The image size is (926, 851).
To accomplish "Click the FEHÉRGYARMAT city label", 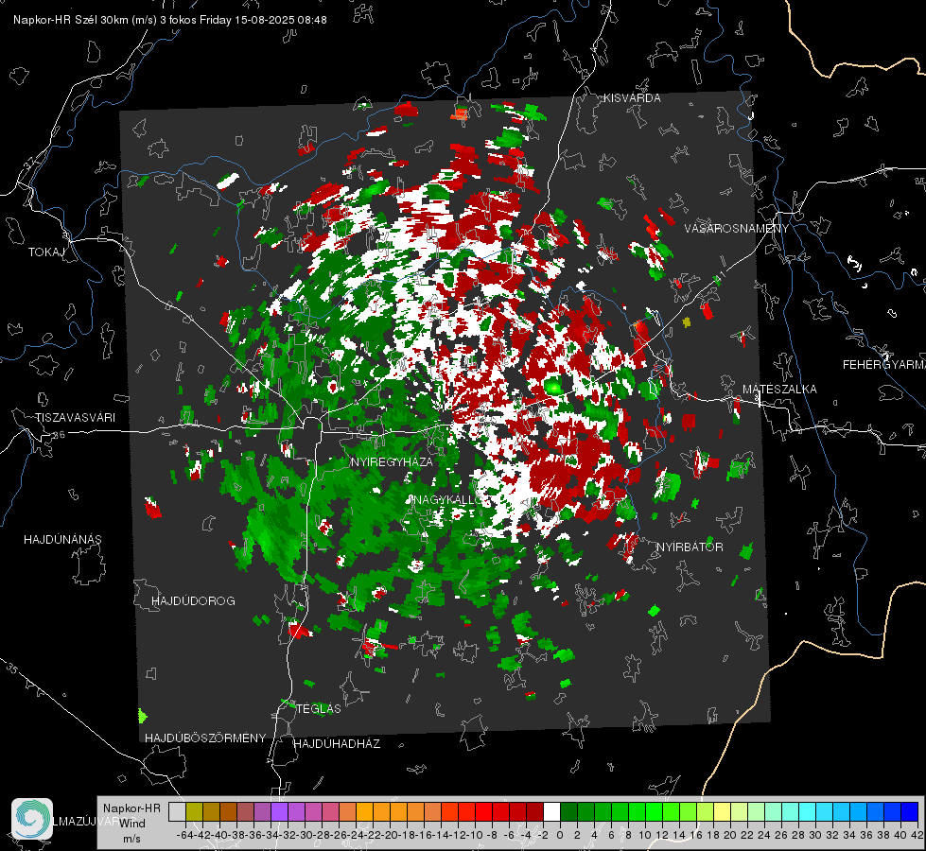I will pos(884,365).
